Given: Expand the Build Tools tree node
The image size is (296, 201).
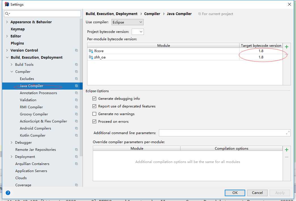Looking at the screenshot, I should tap(12, 64).
